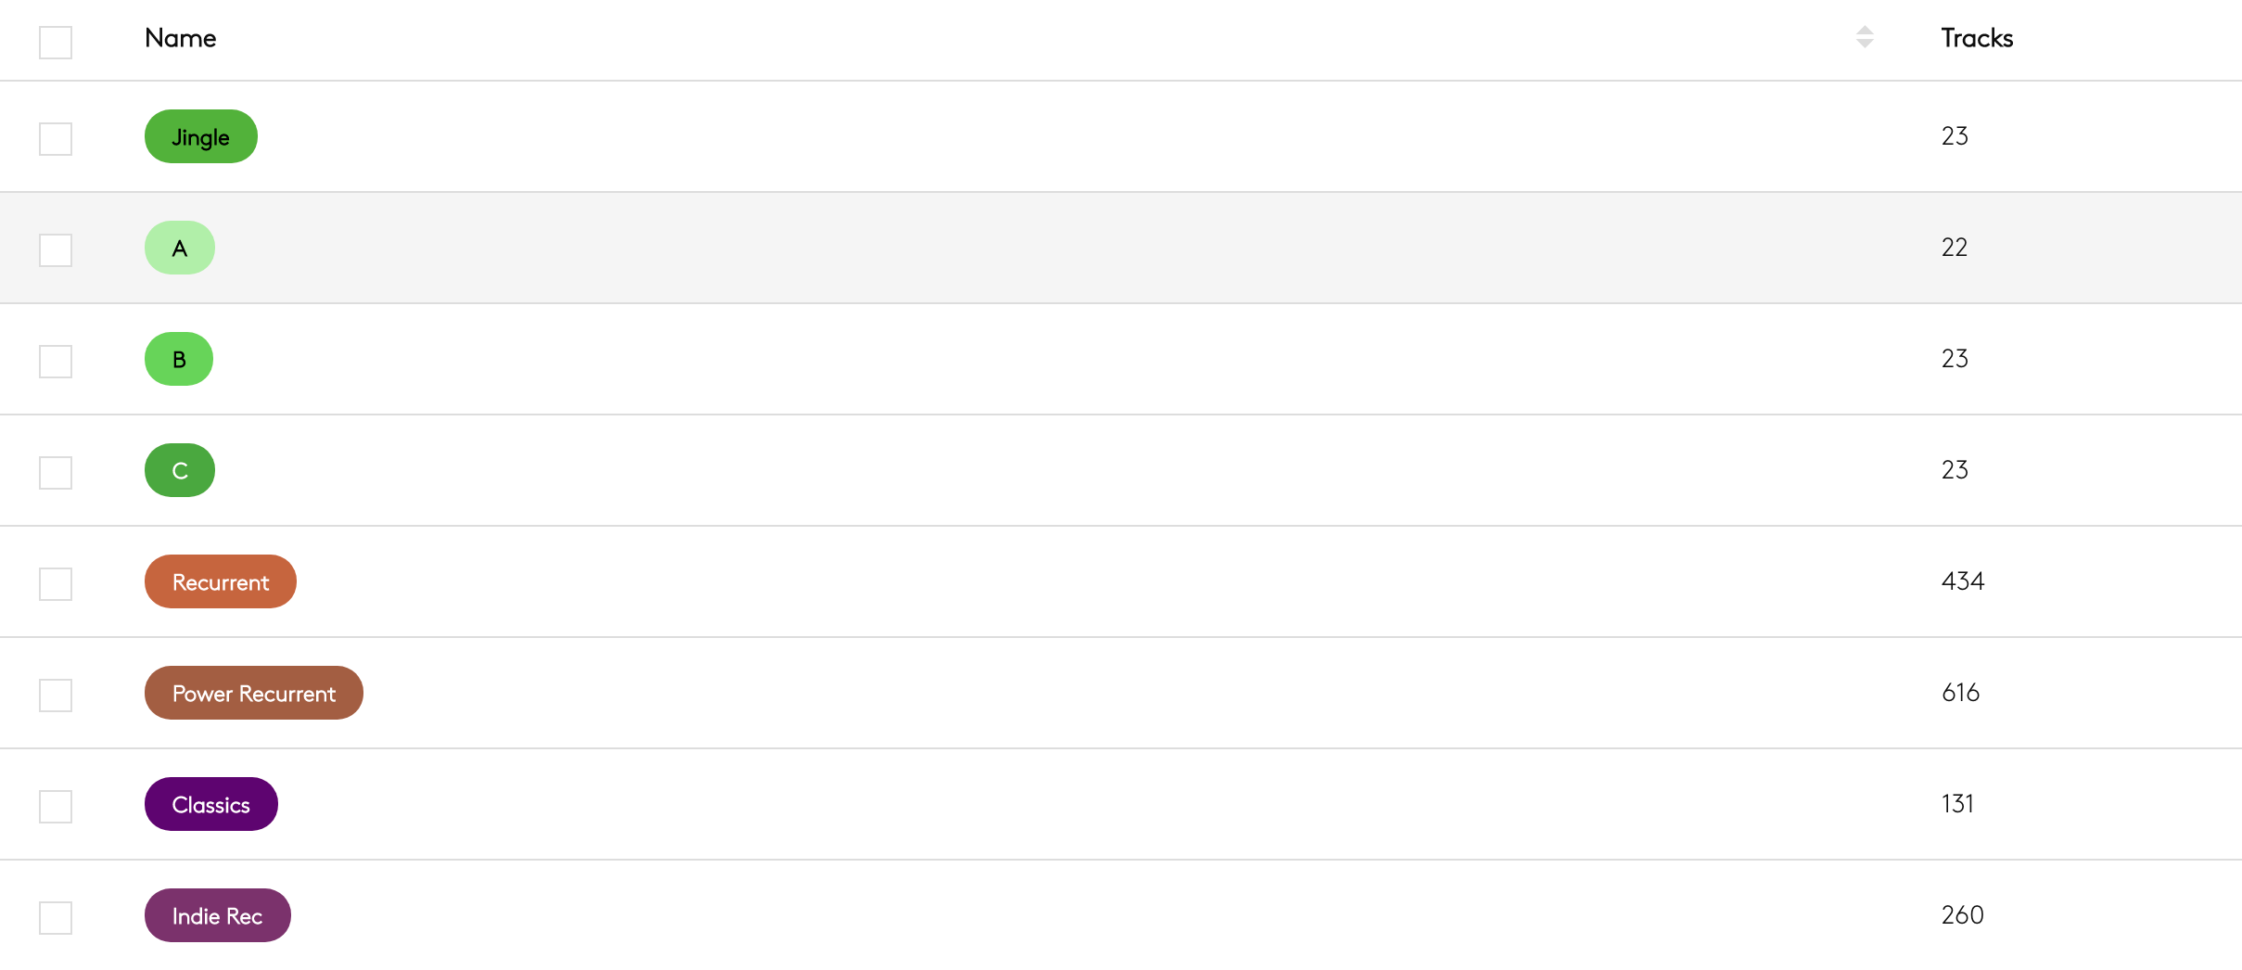
Task: Check the box next to category C
Action: pyautogui.click(x=56, y=473)
